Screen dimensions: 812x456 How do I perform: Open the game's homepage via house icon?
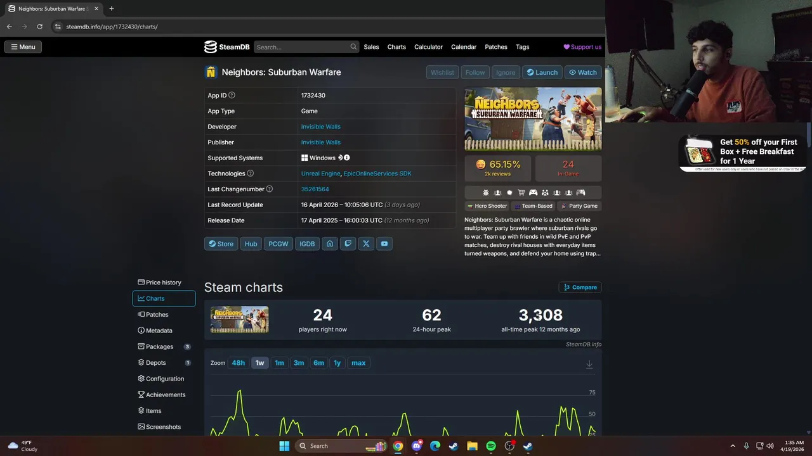pyautogui.click(x=329, y=244)
